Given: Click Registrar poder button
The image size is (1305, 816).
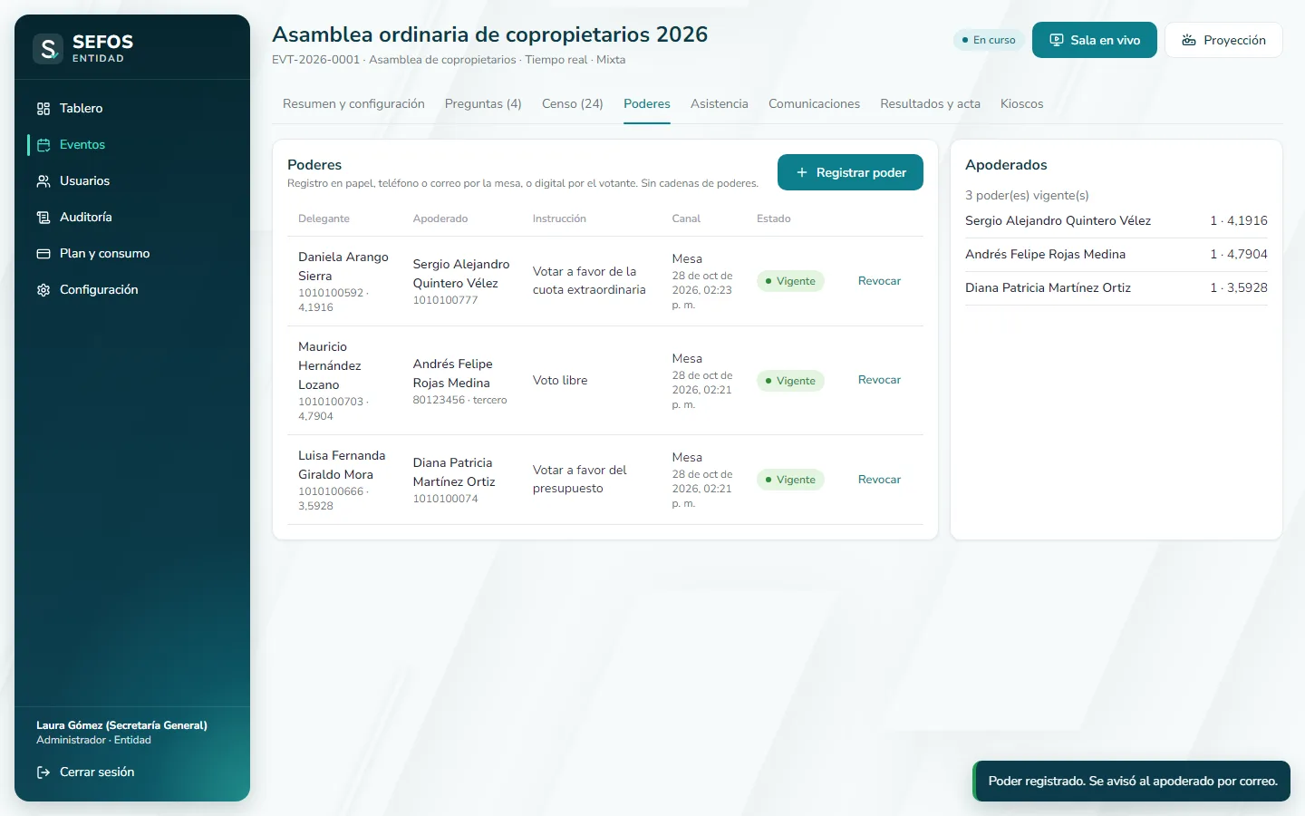Looking at the screenshot, I should [850, 172].
